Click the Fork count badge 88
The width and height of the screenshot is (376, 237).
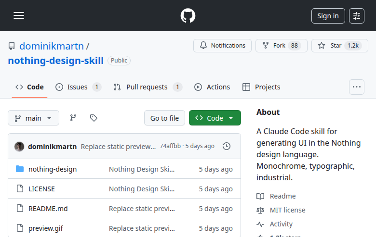(x=294, y=46)
